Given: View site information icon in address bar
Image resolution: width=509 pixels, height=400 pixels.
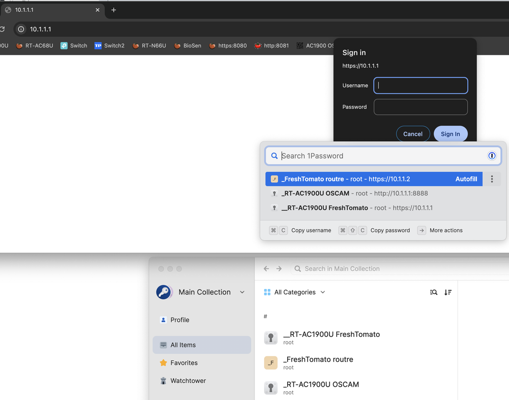Looking at the screenshot, I should pyautogui.click(x=21, y=29).
